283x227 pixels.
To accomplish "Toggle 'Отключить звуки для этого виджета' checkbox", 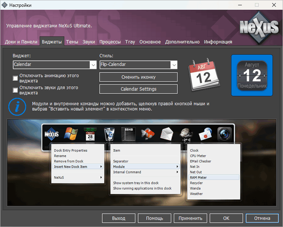I will (x=15, y=90).
